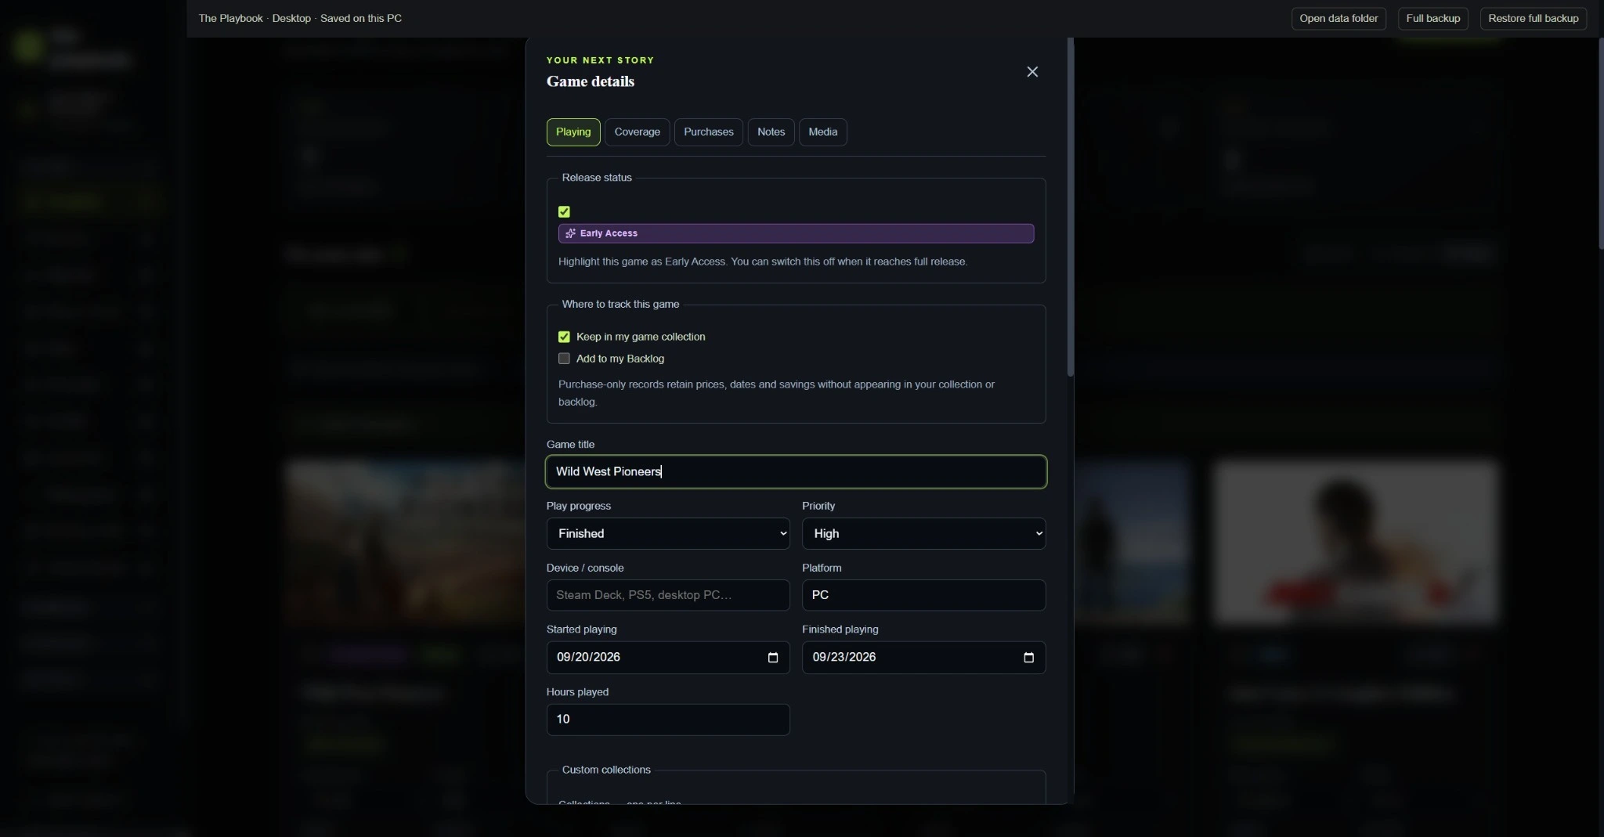
Task: Close the Game details dialog
Action: point(1032,72)
